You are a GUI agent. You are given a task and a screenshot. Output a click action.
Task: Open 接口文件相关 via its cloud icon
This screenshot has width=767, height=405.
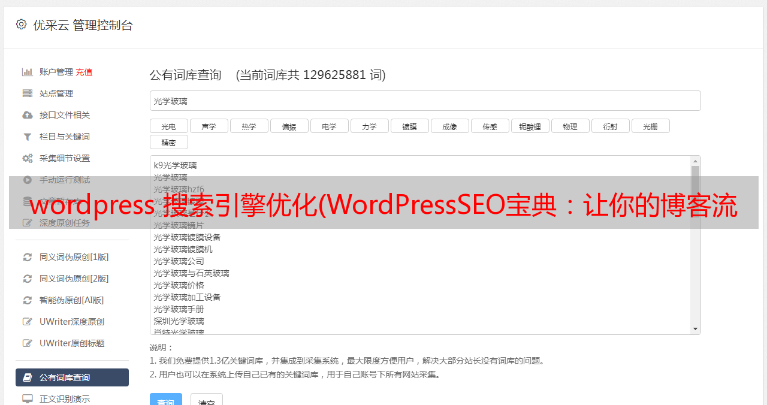point(28,115)
